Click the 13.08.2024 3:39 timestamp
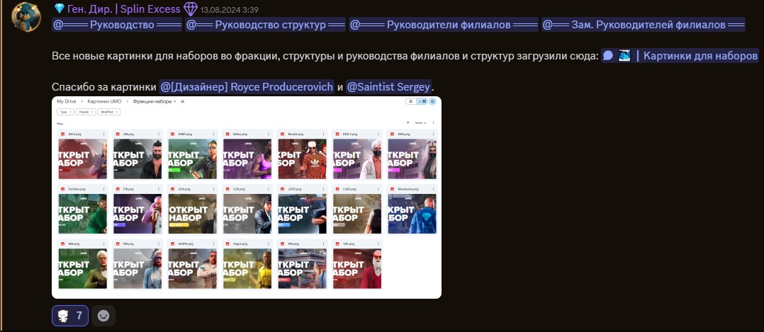Viewport: 764px width, 332px height. click(229, 10)
